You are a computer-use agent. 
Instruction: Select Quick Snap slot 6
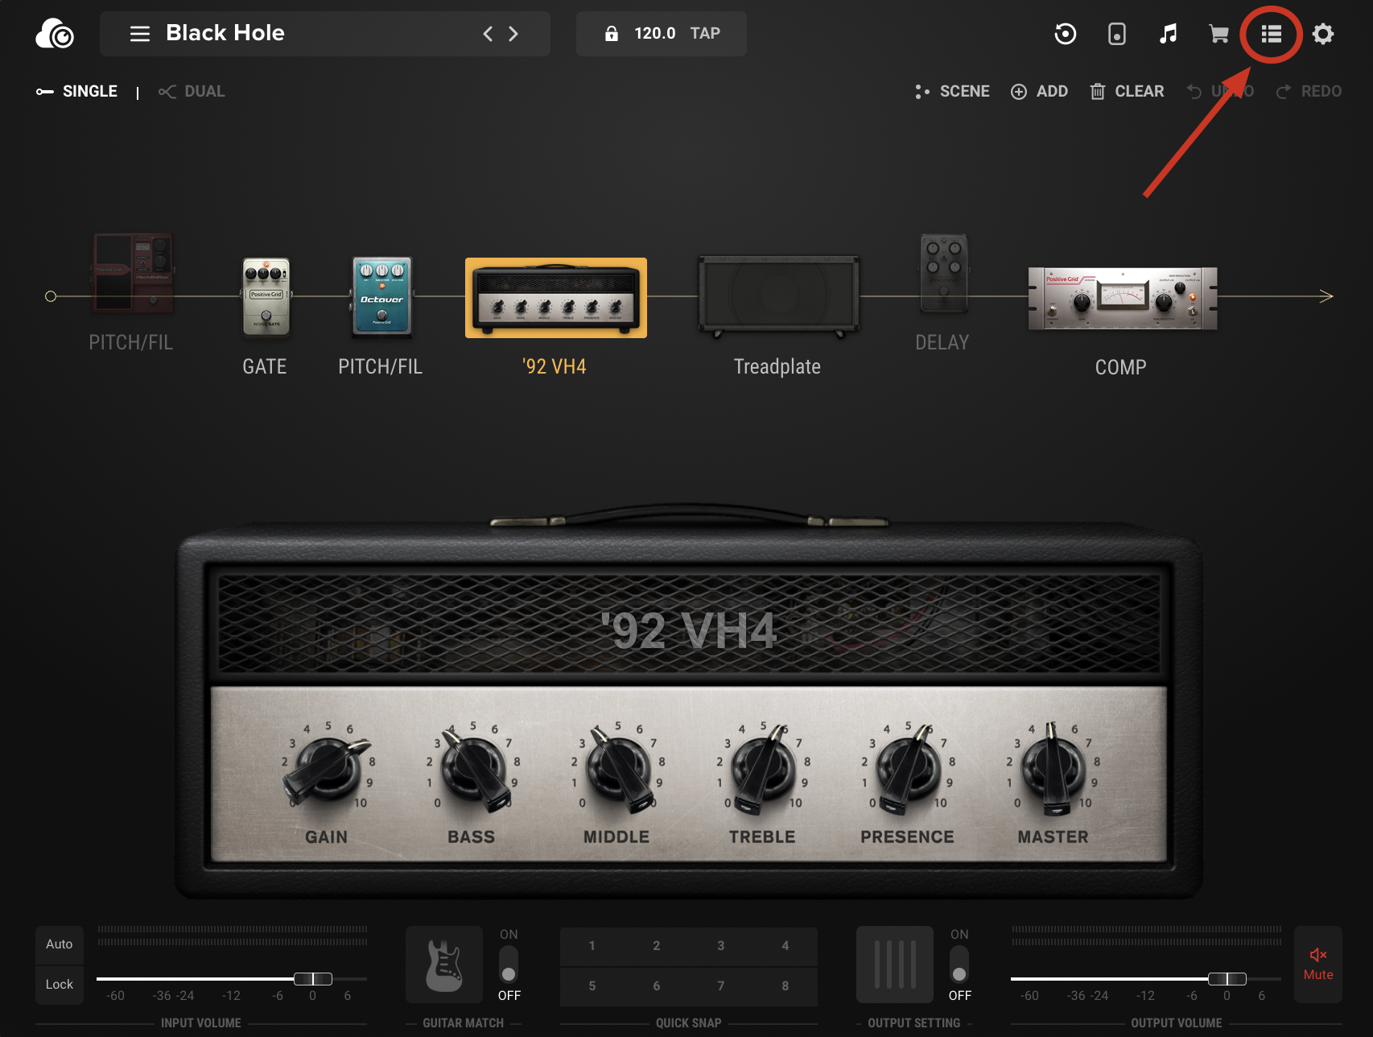click(x=657, y=986)
